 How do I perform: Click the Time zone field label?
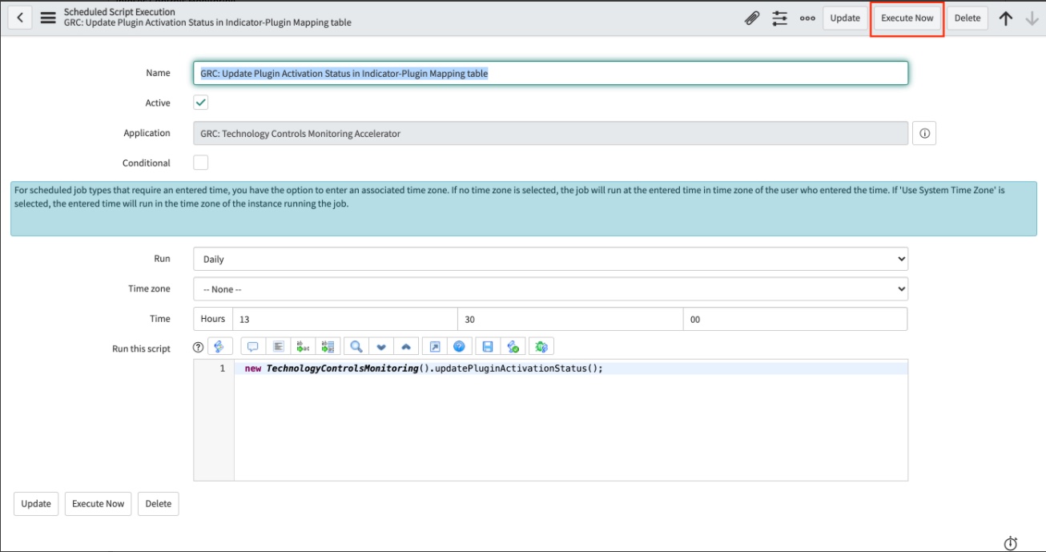tap(149, 288)
